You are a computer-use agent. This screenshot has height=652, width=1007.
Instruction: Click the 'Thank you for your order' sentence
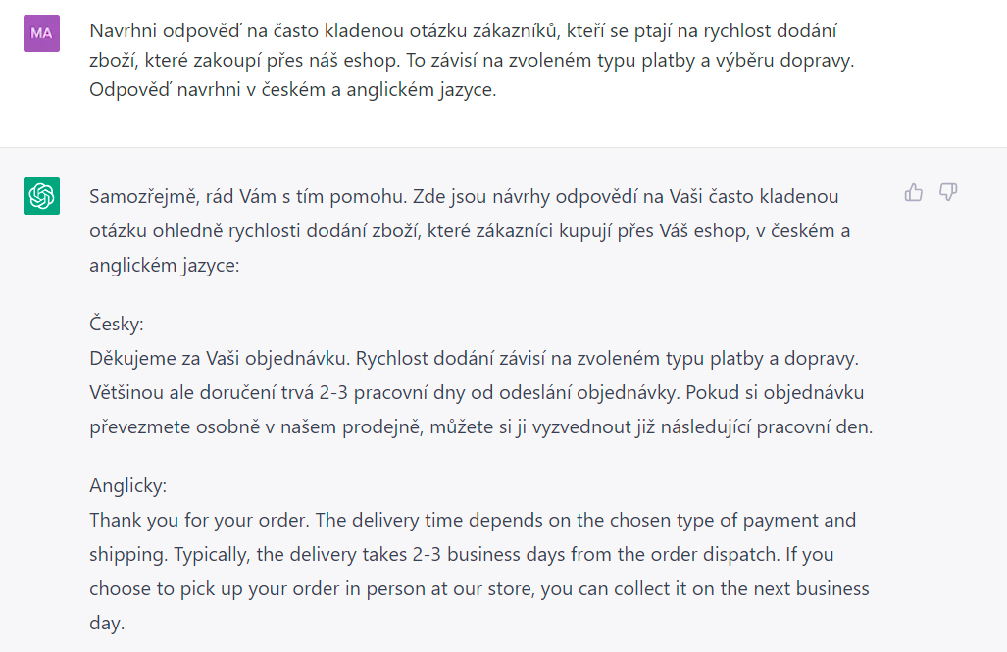(199, 520)
